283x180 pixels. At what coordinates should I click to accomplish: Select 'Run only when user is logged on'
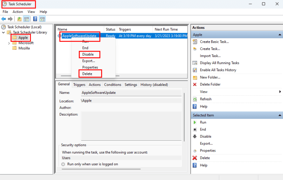point(63,164)
